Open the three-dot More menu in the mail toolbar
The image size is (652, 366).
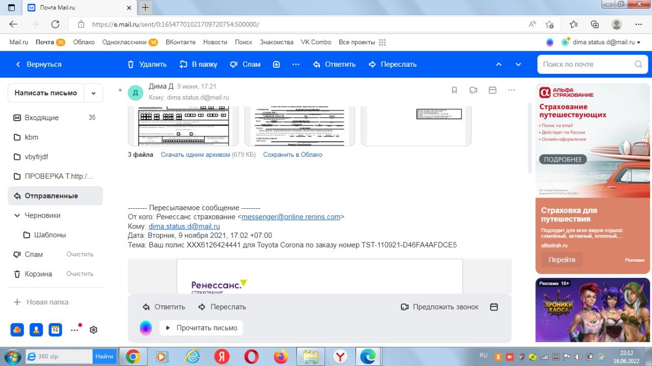[295, 65]
